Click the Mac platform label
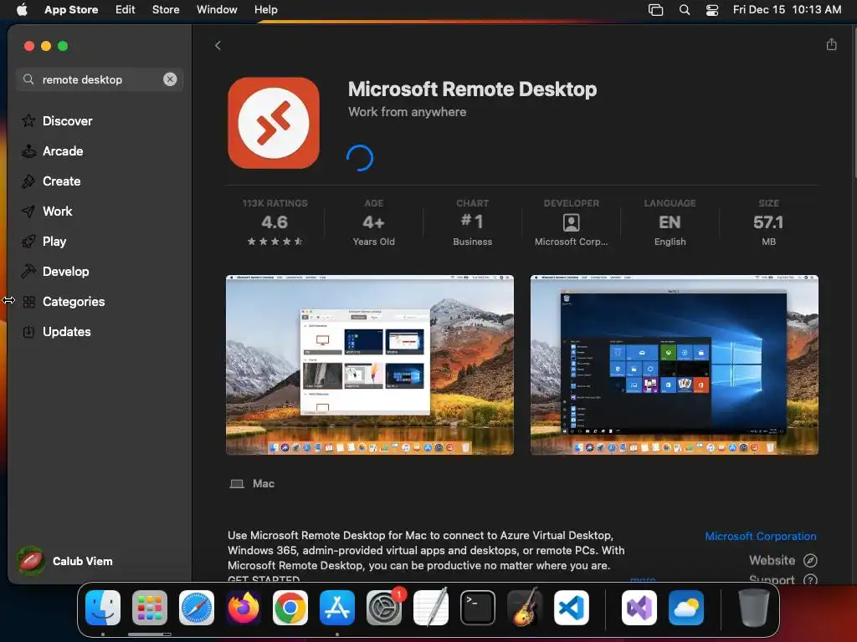The height and width of the screenshot is (642, 857). click(x=263, y=483)
